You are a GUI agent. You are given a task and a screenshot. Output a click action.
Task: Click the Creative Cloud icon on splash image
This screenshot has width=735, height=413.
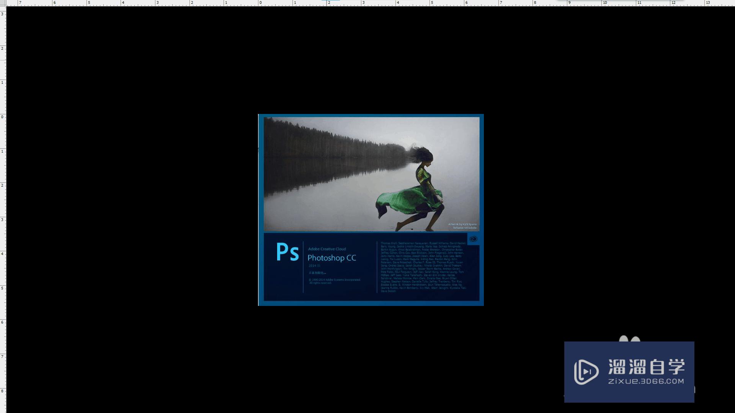tap(473, 239)
